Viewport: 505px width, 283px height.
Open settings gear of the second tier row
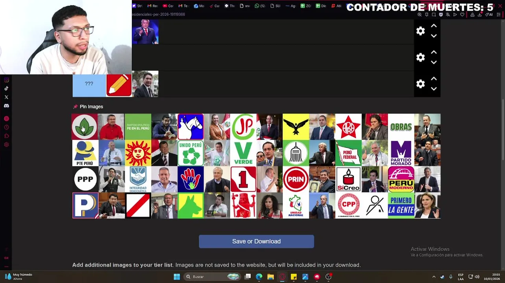point(420,57)
